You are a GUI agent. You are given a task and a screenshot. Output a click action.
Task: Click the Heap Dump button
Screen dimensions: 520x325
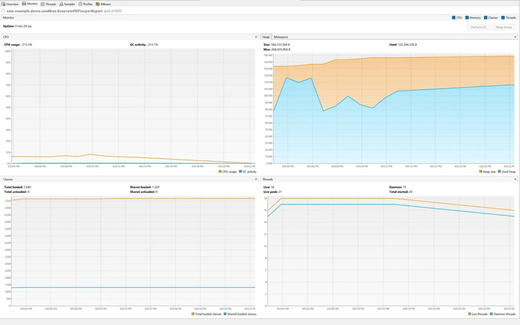tap(504, 27)
